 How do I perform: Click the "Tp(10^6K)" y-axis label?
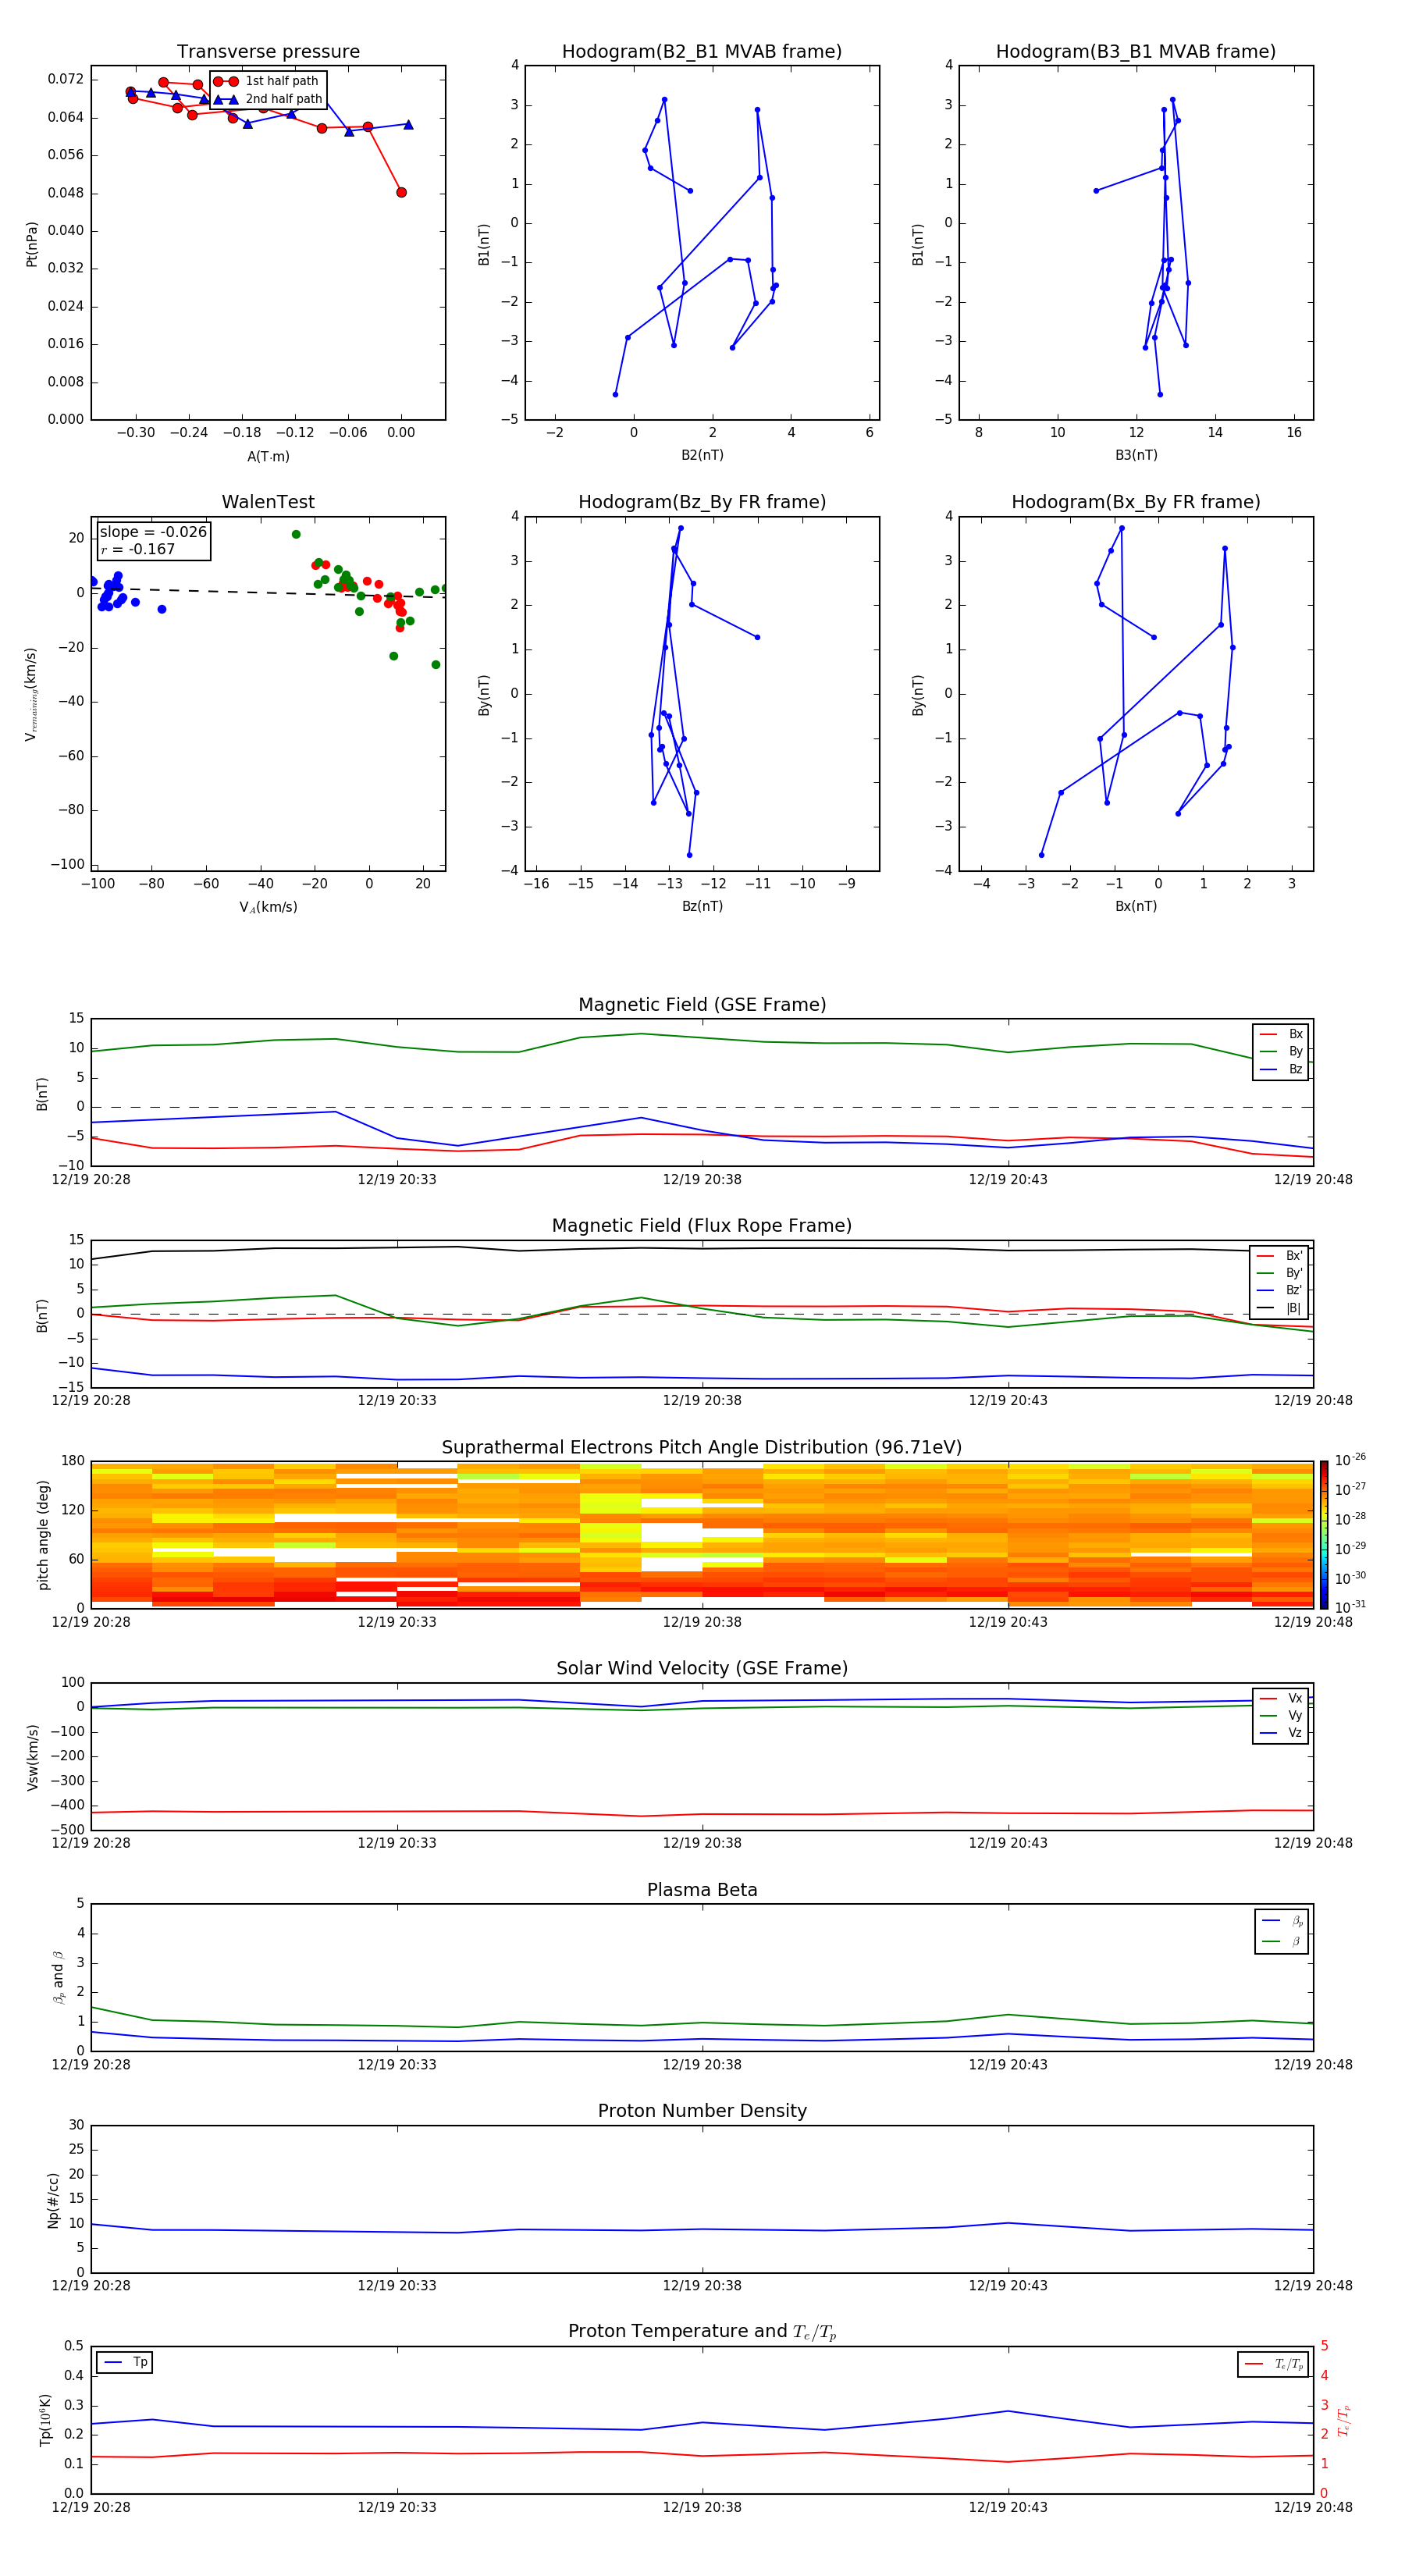(45, 2420)
